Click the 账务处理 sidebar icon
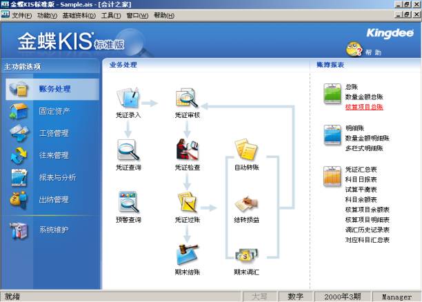This screenshot has width=422, height=302. [x=19, y=89]
